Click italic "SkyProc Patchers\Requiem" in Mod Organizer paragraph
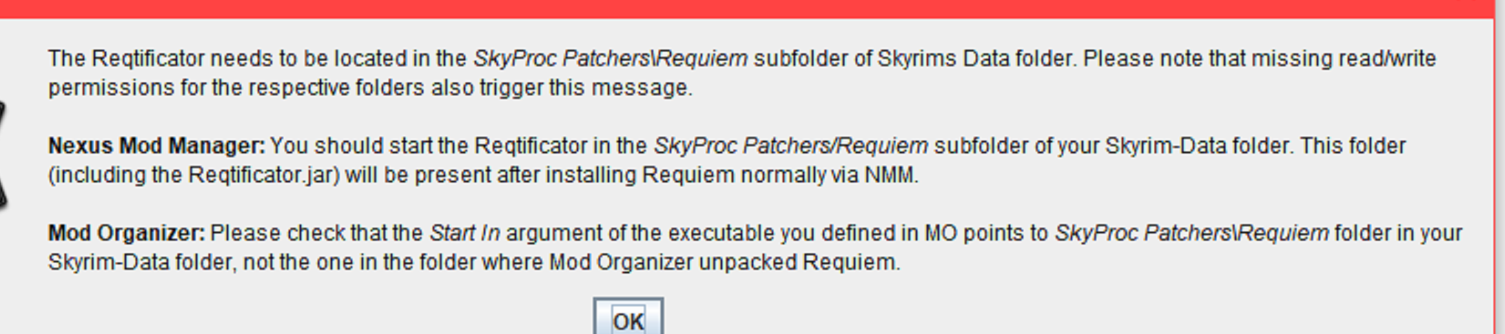This screenshot has height=334, width=1505. click(1191, 233)
